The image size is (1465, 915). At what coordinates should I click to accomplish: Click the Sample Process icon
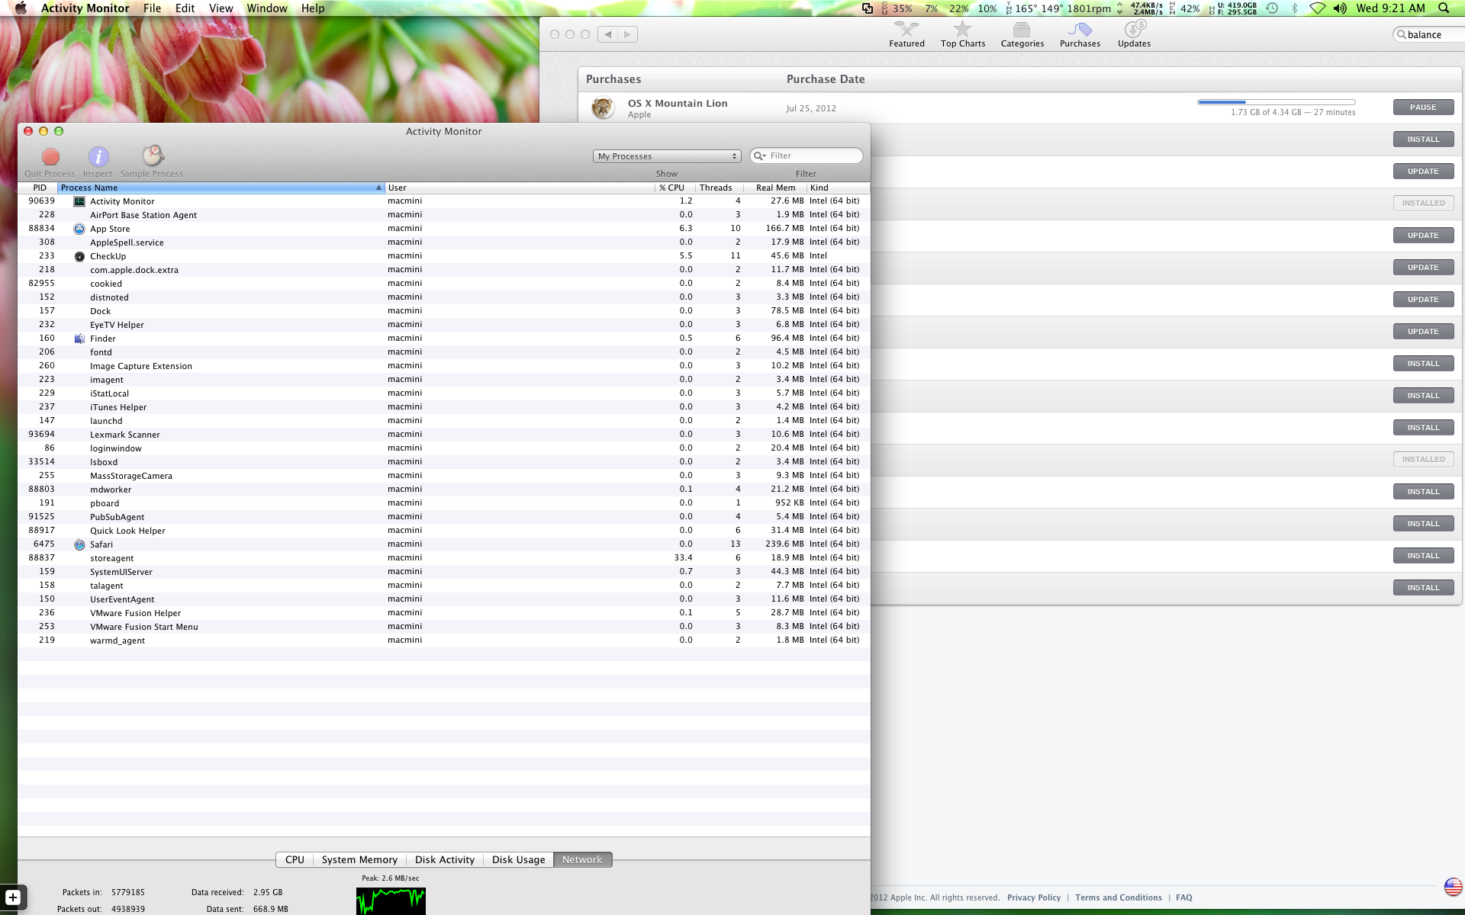pos(153,156)
